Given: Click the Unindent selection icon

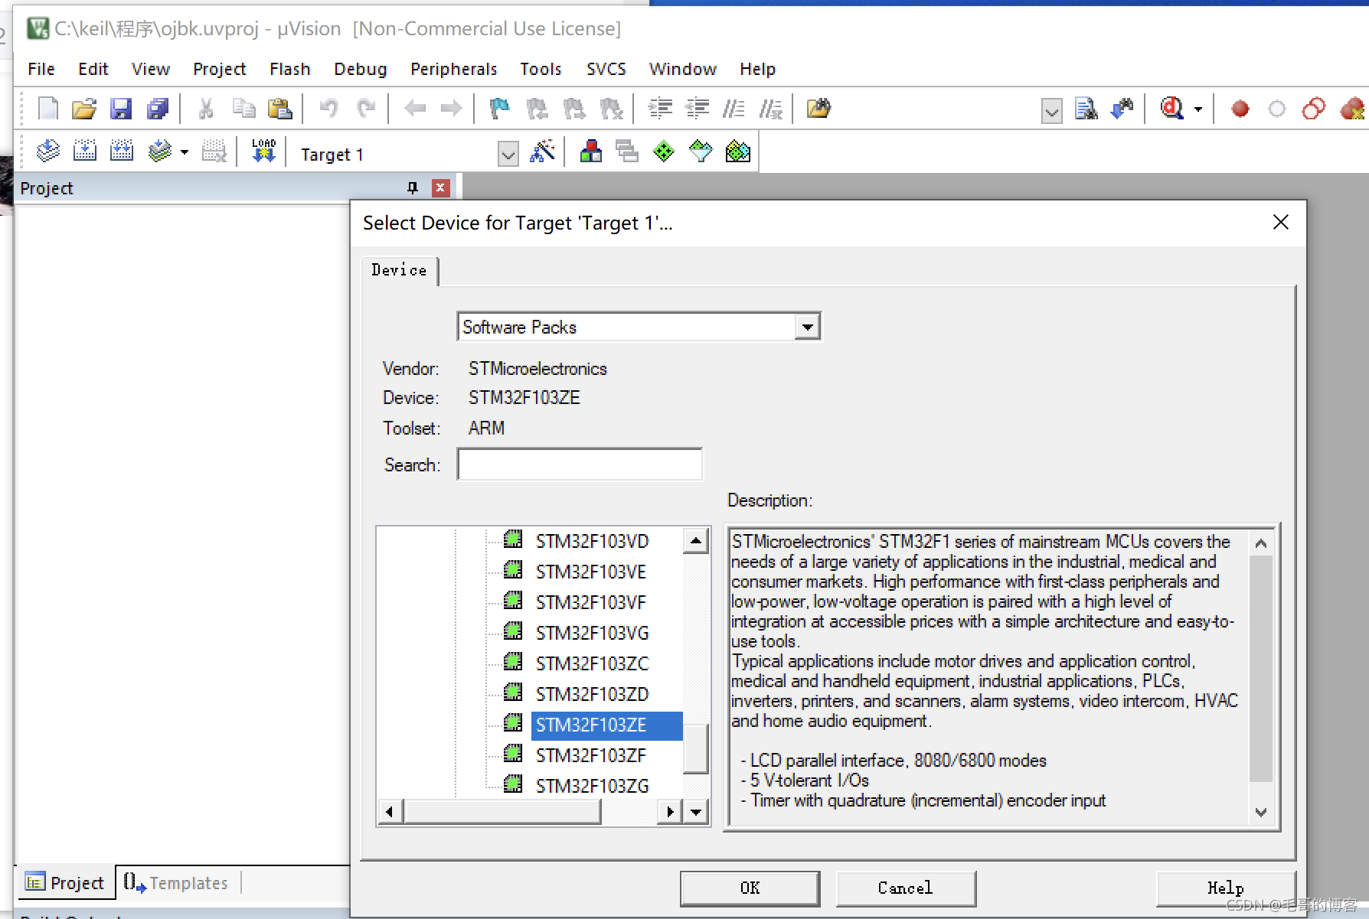Looking at the screenshot, I should 697,109.
